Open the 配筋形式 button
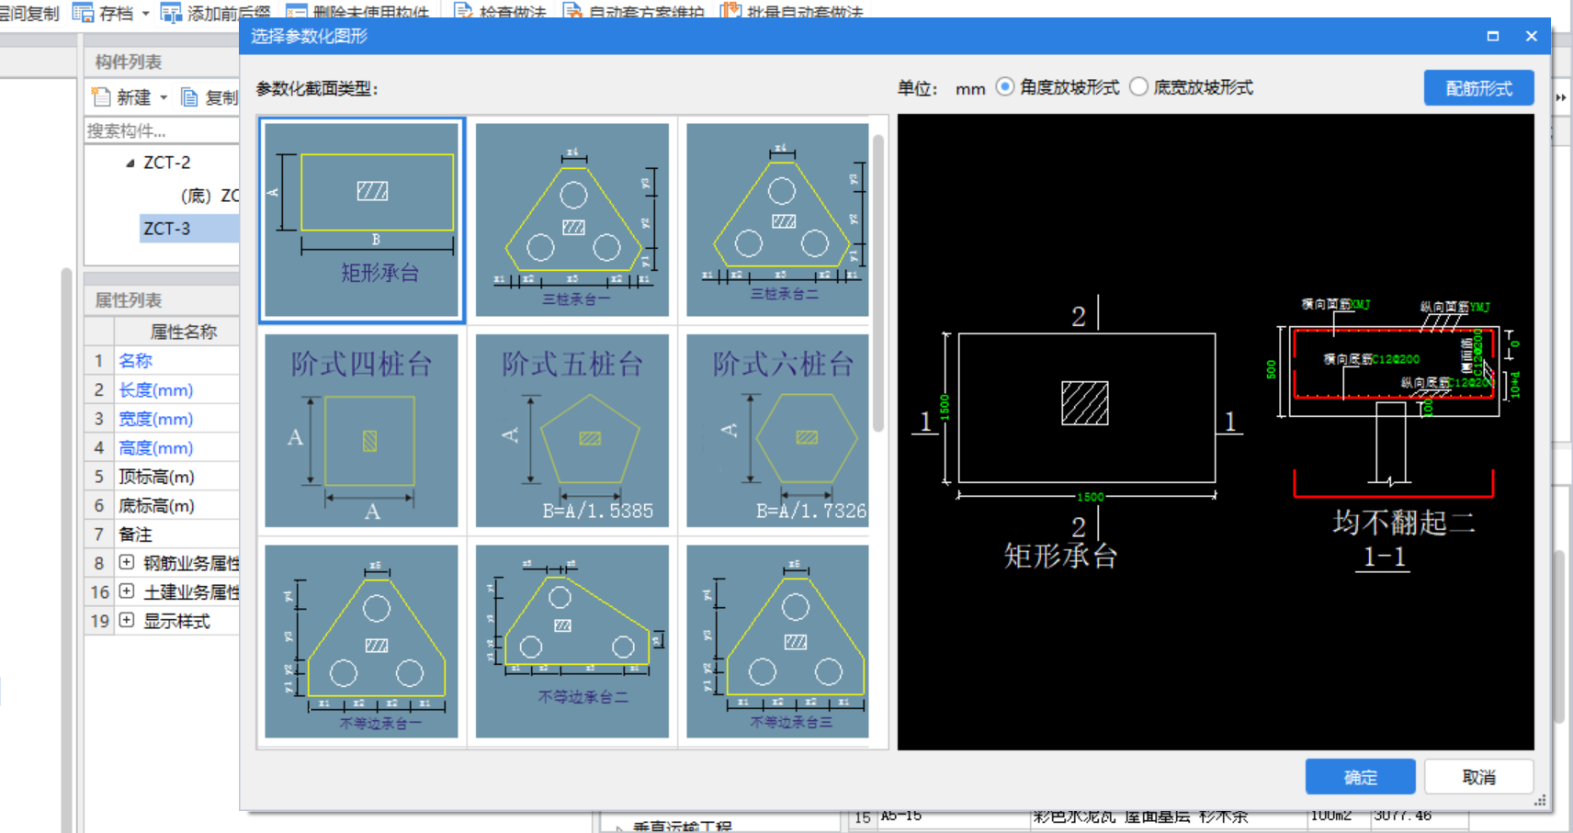The height and width of the screenshot is (833, 1573). [1478, 88]
